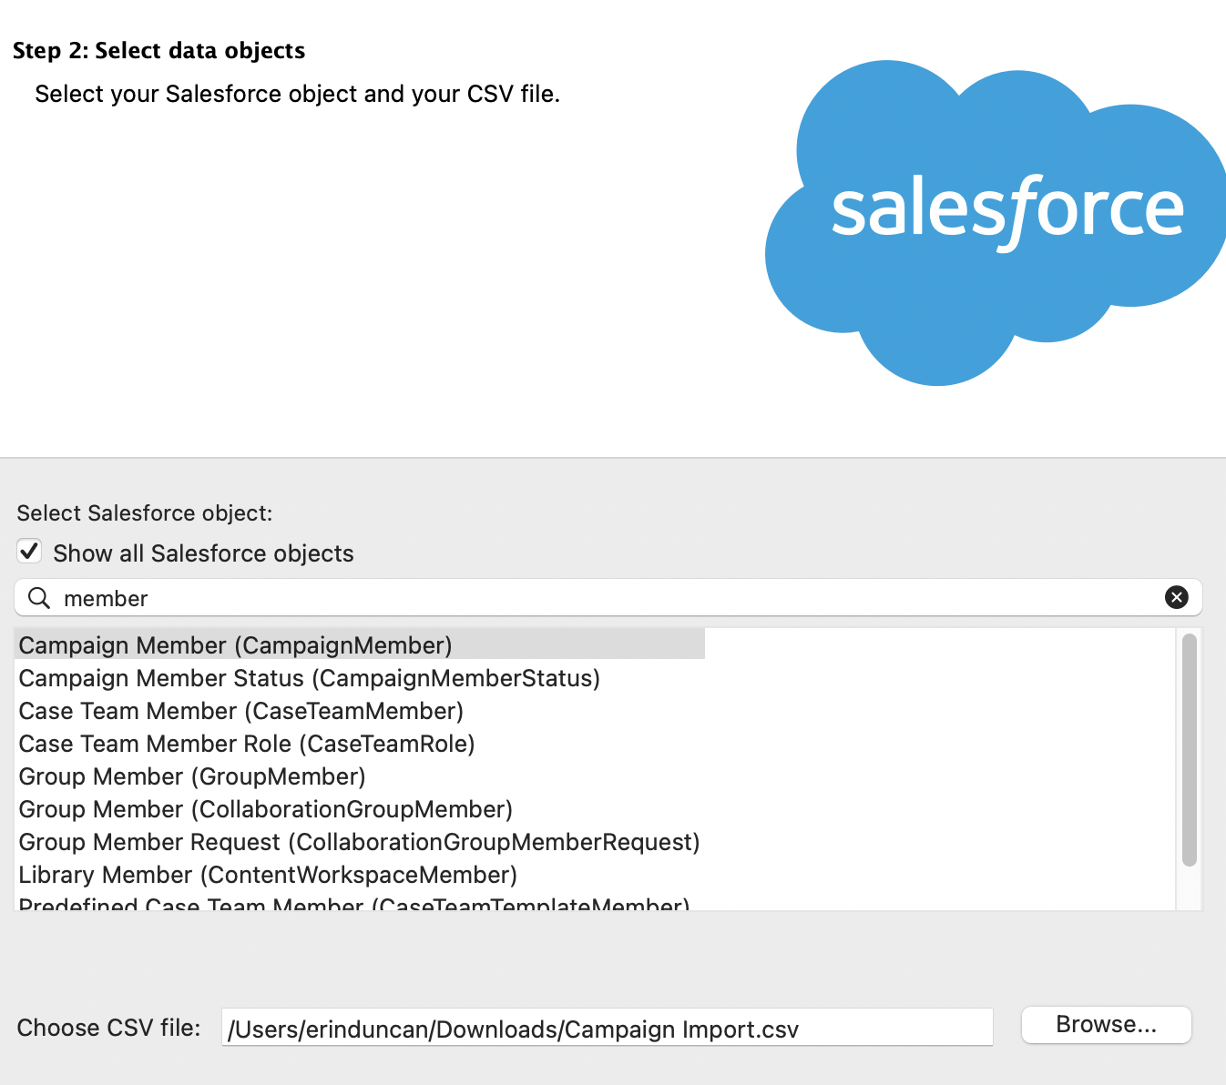Focus the object search field

[x=601, y=598]
